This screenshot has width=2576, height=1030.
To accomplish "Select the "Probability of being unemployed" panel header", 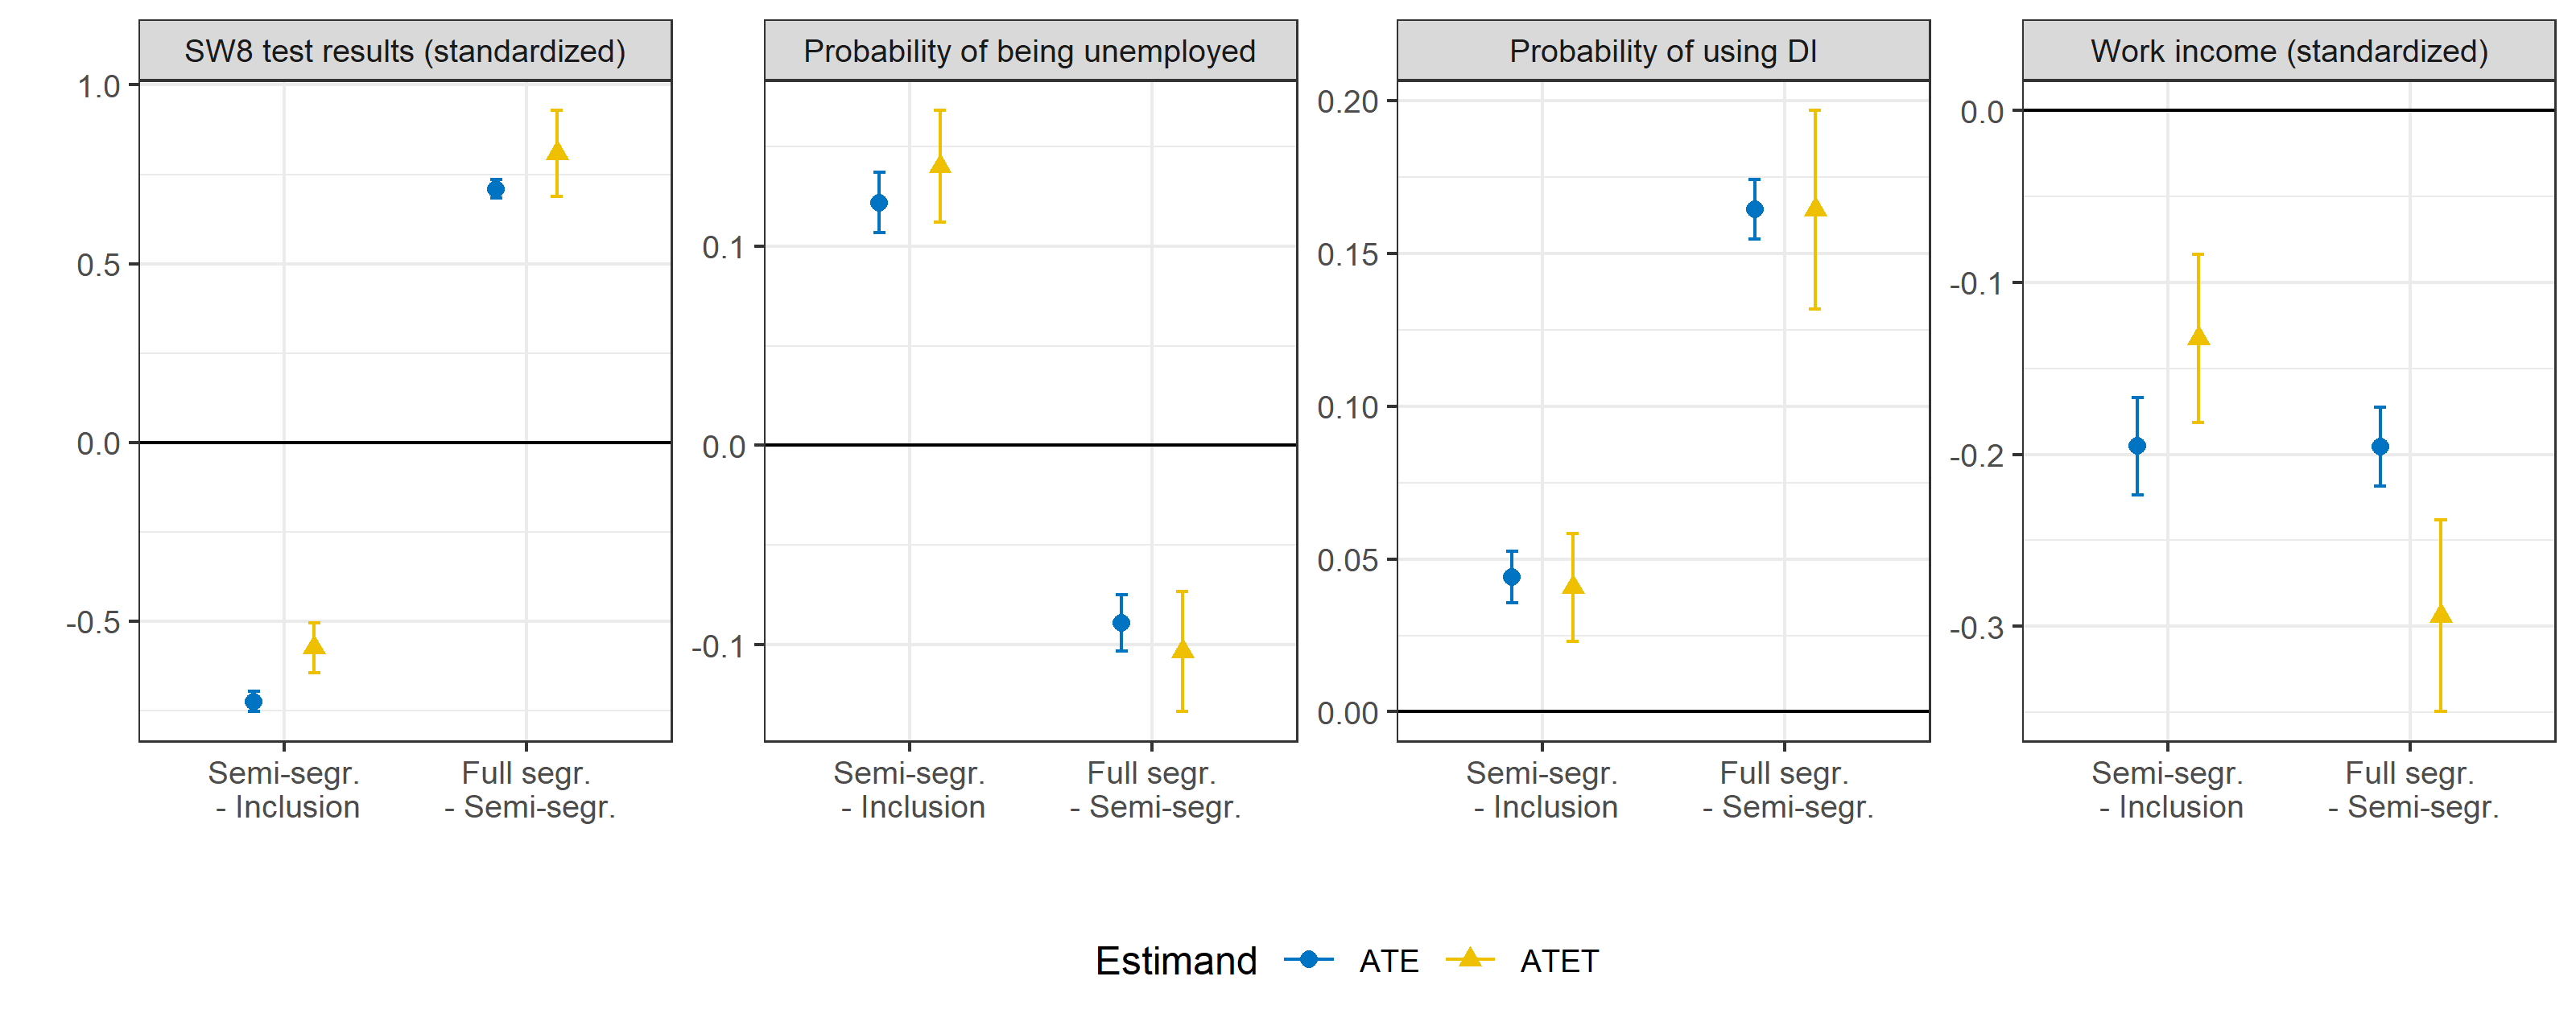I will tap(1030, 51).
